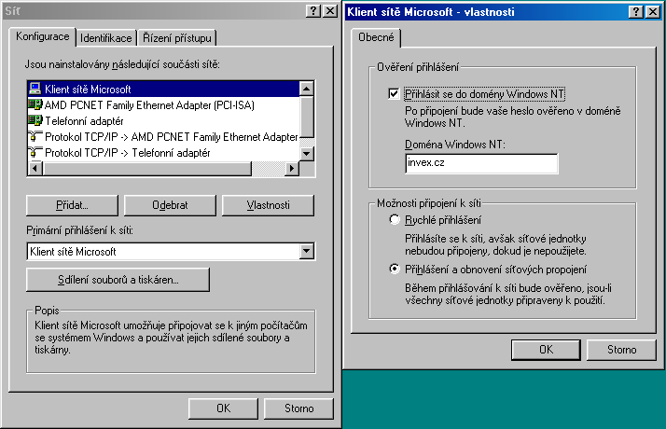Open the Řízení přístupu tab
The width and height of the screenshot is (666, 429).
[x=176, y=38]
